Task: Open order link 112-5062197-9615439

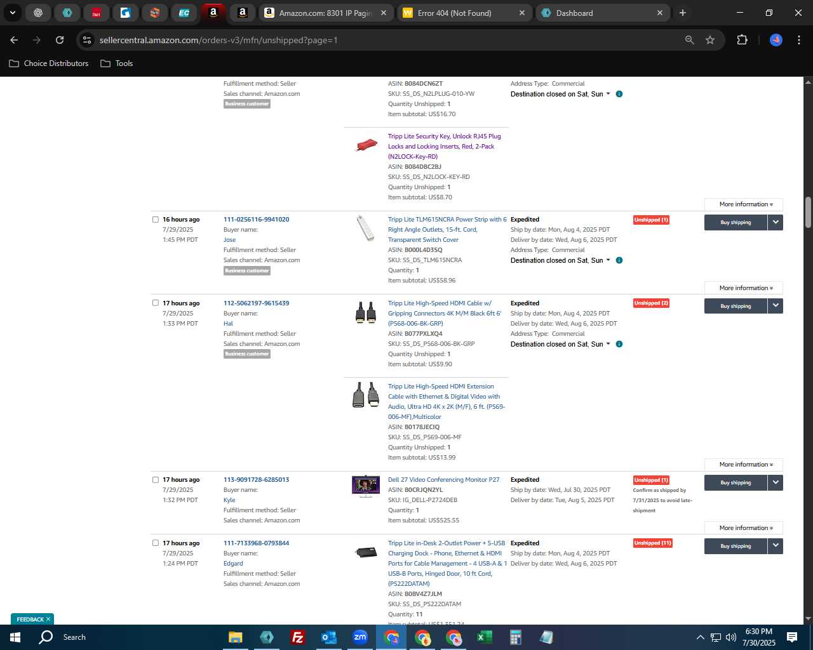Action: pyautogui.click(x=256, y=303)
